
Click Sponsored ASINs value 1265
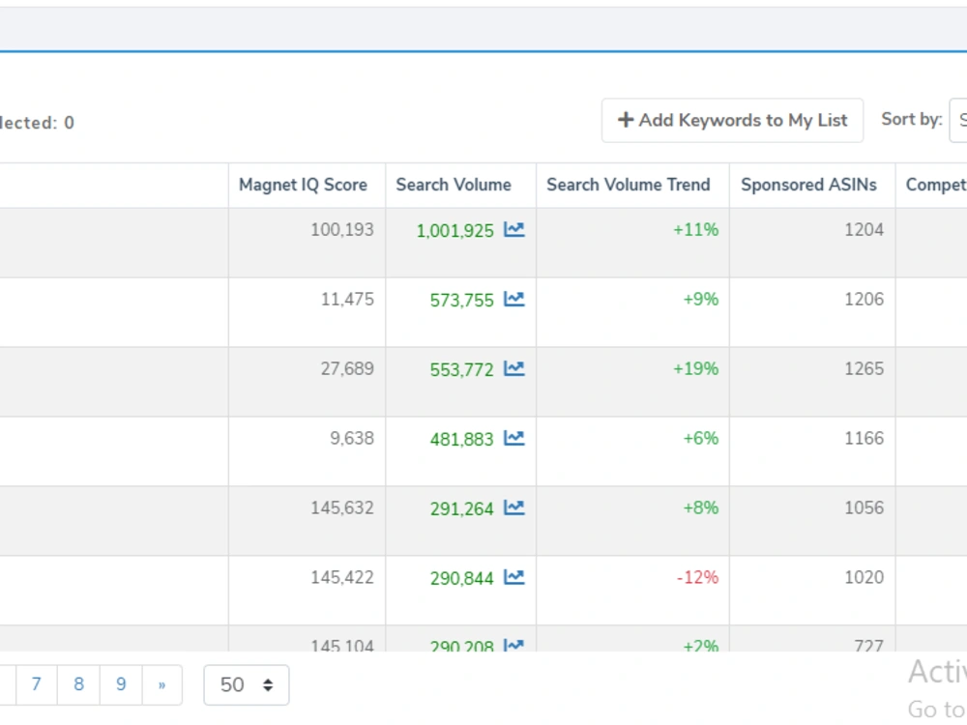[x=864, y=369]
